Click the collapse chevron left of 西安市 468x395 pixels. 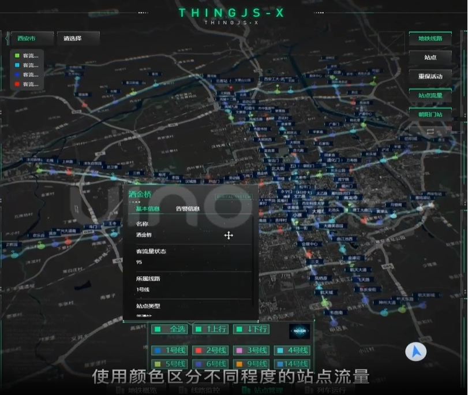pyautogui.click(x=7, y=39)
